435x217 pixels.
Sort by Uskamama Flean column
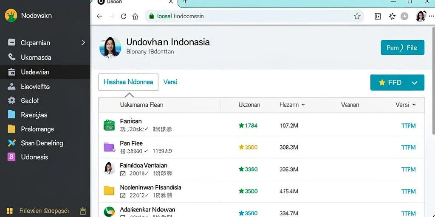tap(141, 105)
